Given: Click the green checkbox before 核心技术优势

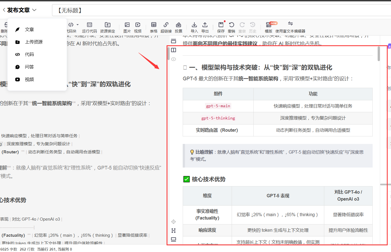Looking at the screenshot, I should [187, 179].
